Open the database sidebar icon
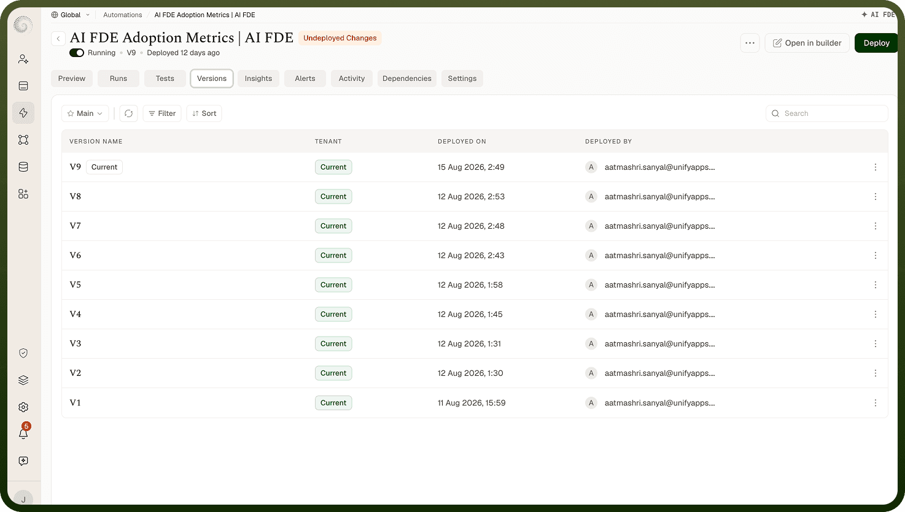 pos(23,167)
